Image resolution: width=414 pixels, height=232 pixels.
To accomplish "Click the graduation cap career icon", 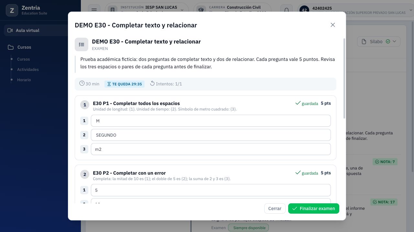I will pyautogui.click(x=201, y=10).
